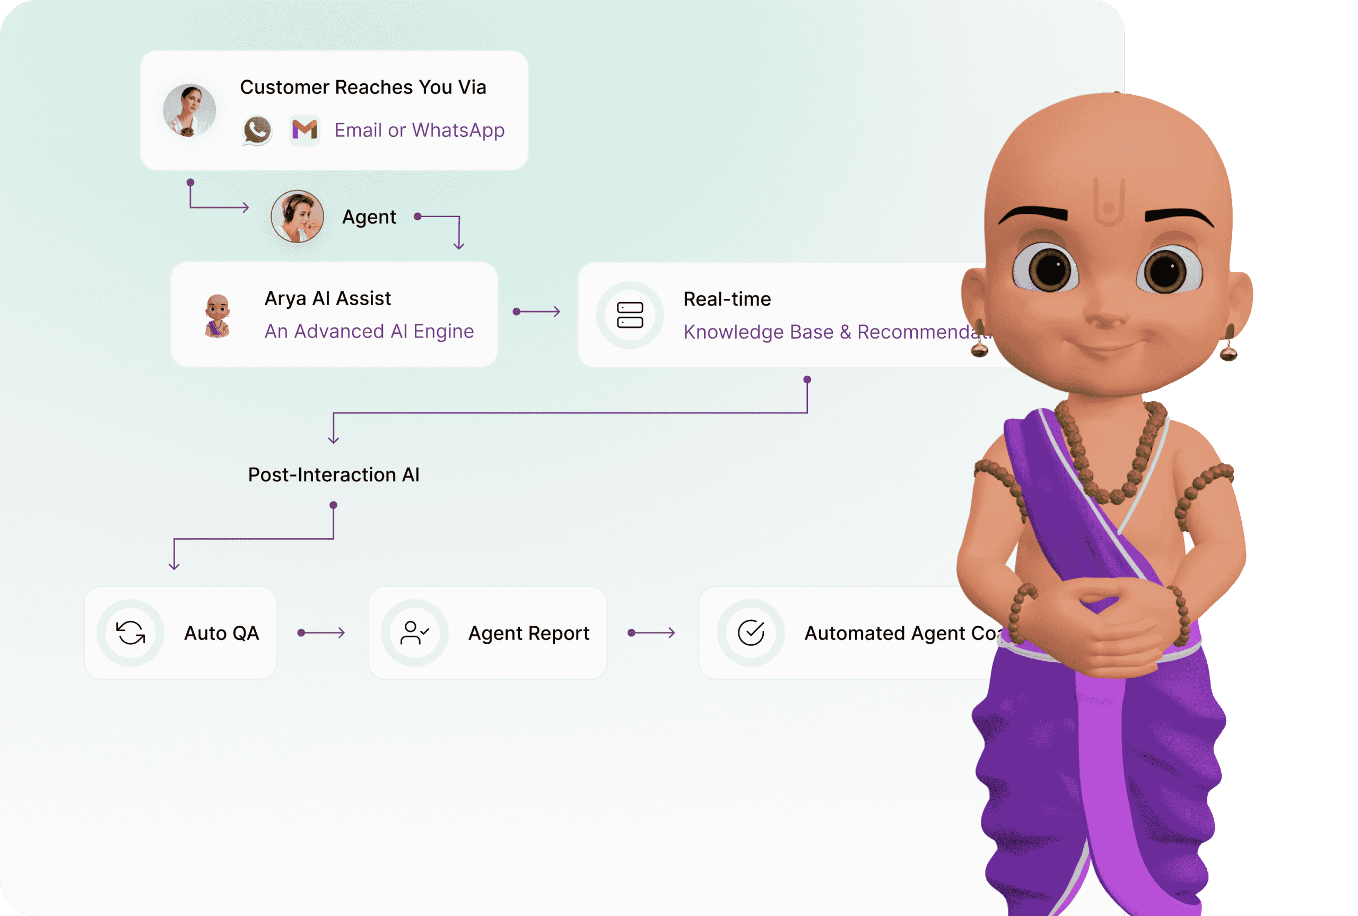
Task: Click arrow from Arya AI Assist to Real-time
Action: (x=536, y=312)
